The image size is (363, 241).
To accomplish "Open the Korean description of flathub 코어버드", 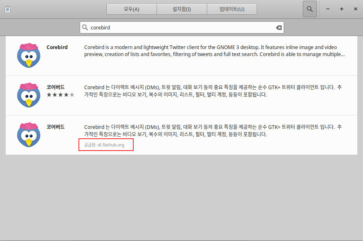I will 213,131.
